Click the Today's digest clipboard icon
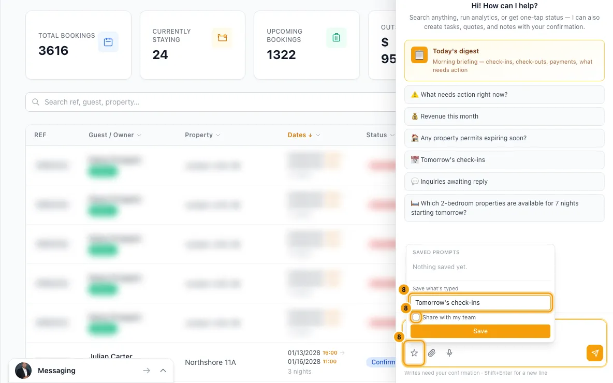This screenshot has width=613, height=383. [419, 55]
